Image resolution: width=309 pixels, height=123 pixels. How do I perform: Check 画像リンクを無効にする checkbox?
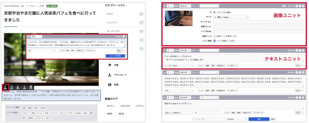(215, 36)
